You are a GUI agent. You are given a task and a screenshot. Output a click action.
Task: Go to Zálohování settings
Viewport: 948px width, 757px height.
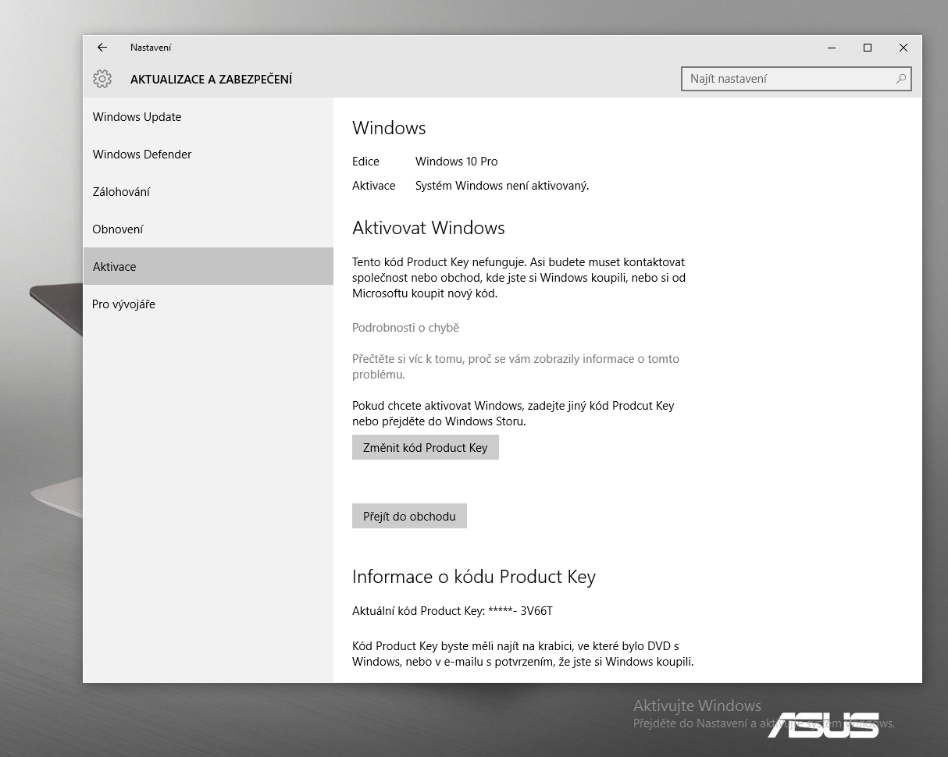click(121, 192)
